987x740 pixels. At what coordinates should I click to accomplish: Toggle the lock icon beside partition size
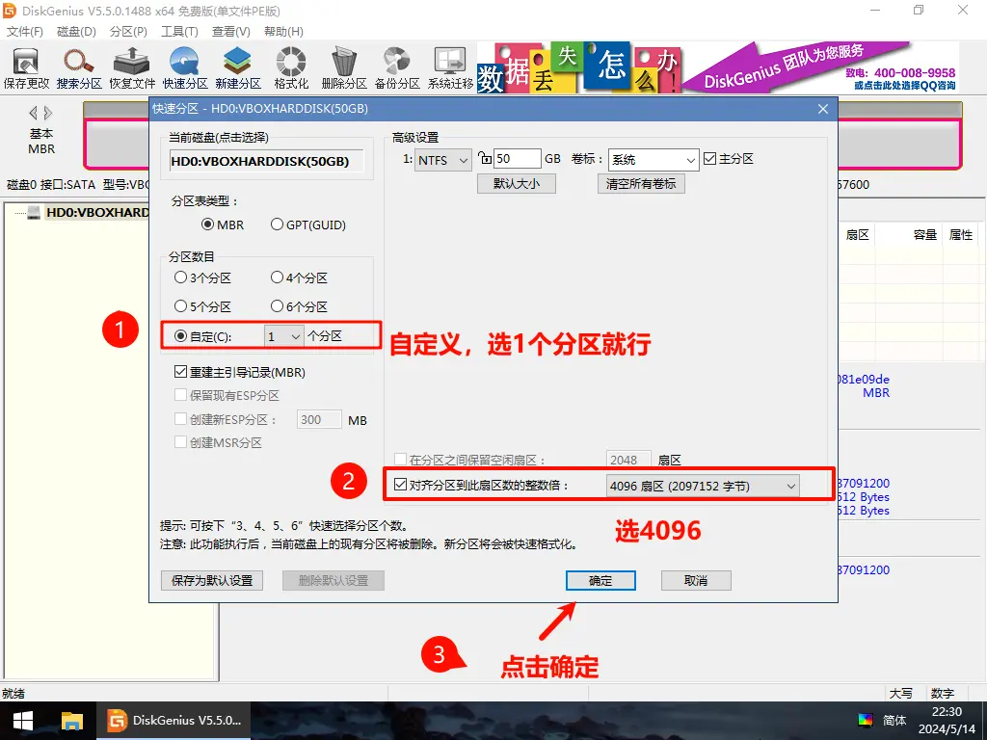[485, 158]
